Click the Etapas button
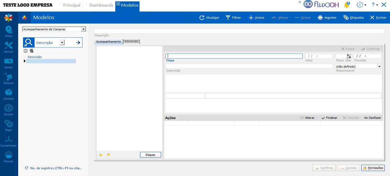The width and height of the screenshot is (390, 176). (x=150, y=155)
